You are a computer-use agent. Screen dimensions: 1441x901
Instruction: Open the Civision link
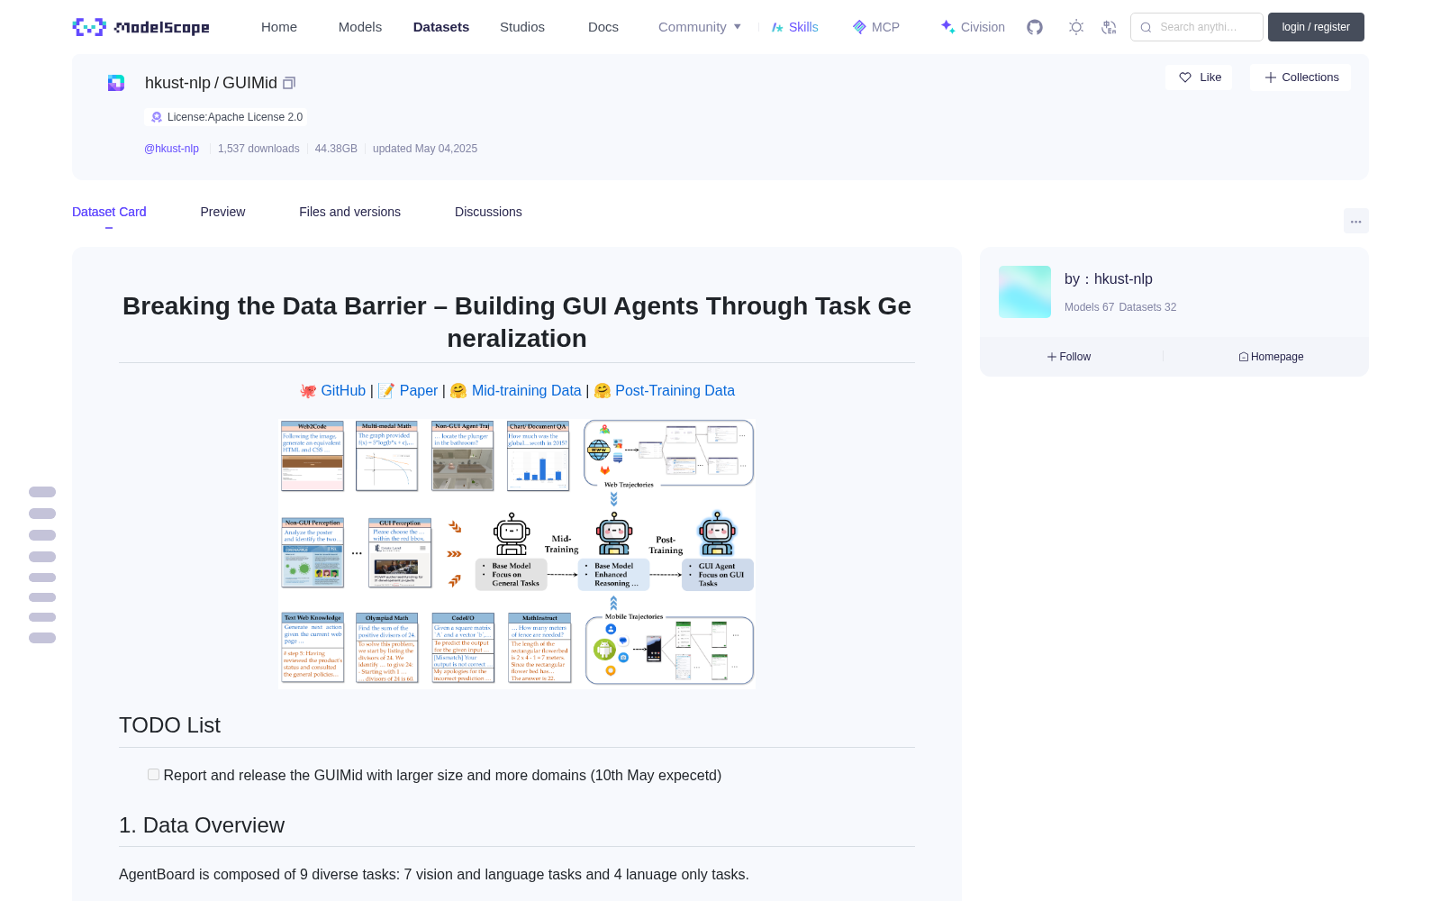coord(973,27)
